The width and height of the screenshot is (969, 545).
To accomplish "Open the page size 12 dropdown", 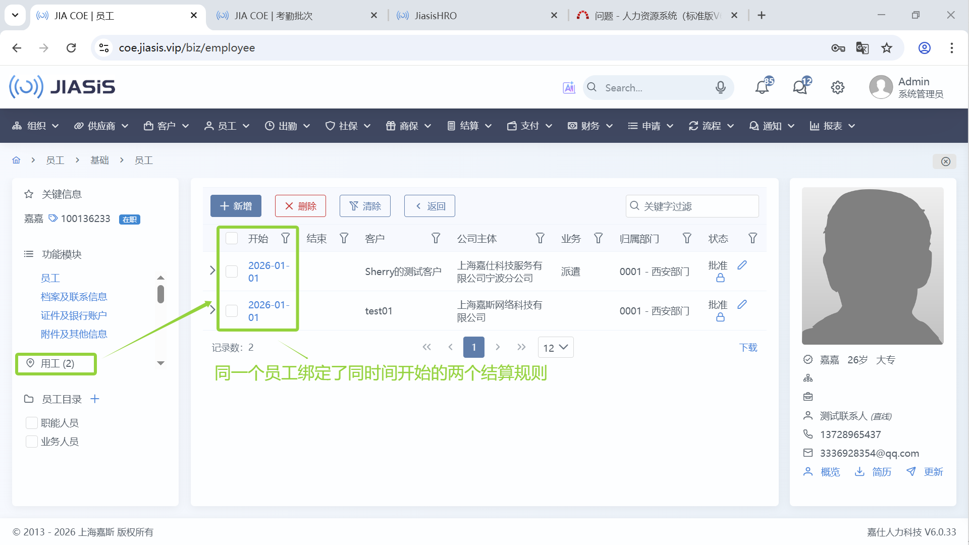I will [x=556, y=347].
